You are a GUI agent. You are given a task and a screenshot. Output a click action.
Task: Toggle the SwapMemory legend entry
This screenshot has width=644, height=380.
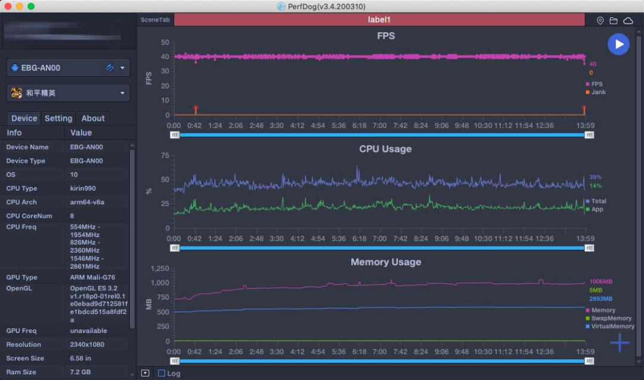(609, 319)
